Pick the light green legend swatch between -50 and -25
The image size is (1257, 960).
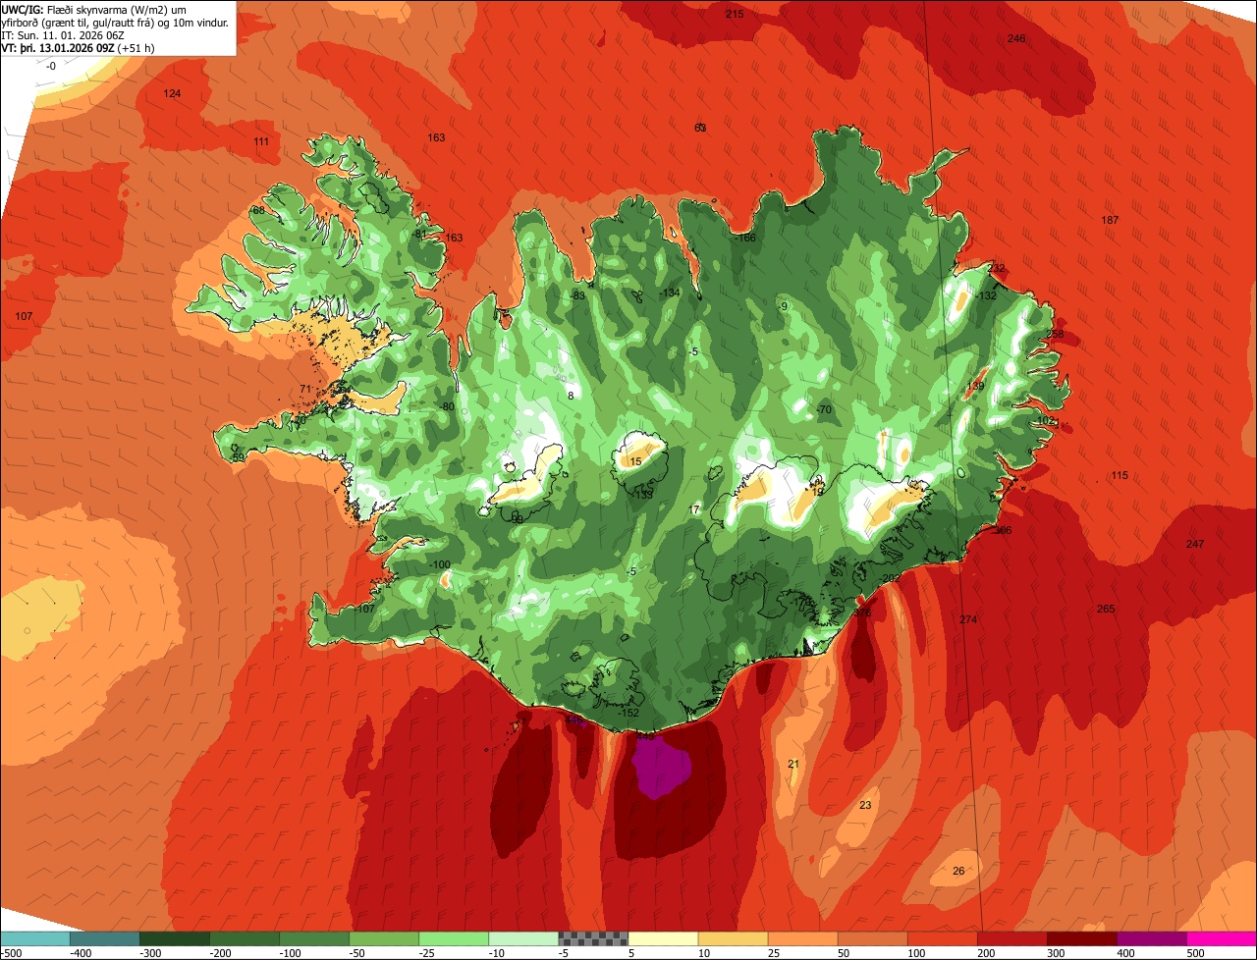tap(384, 938)
